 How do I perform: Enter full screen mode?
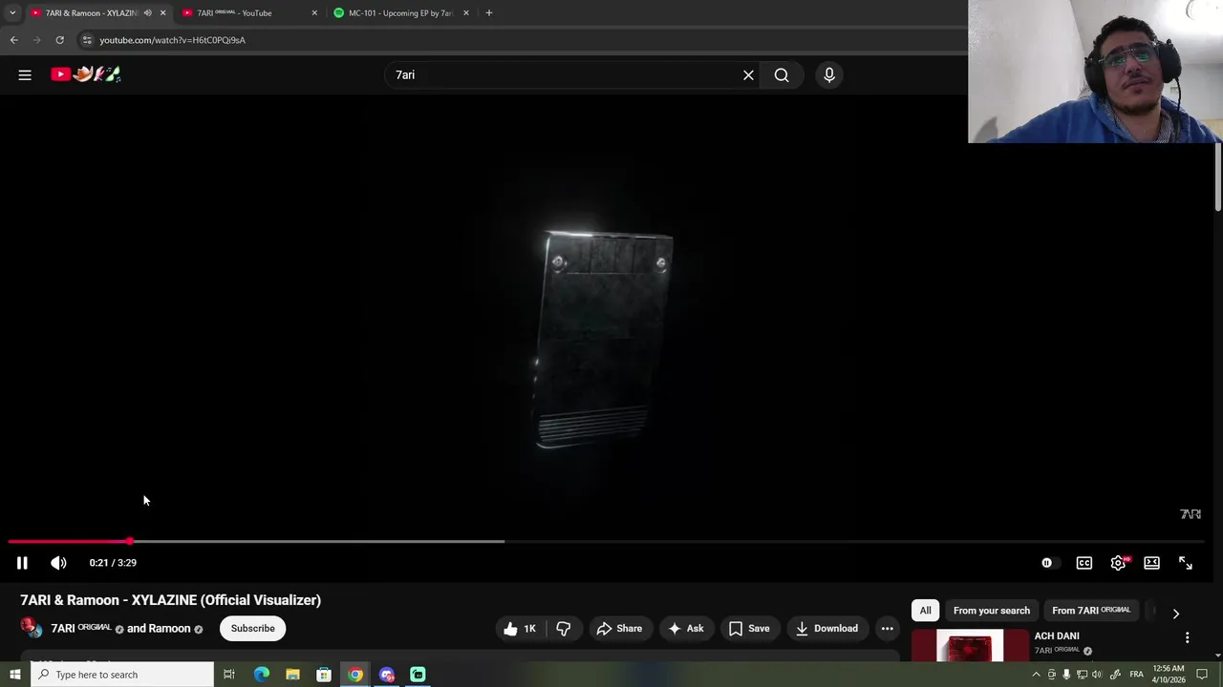coord(1186,563)
